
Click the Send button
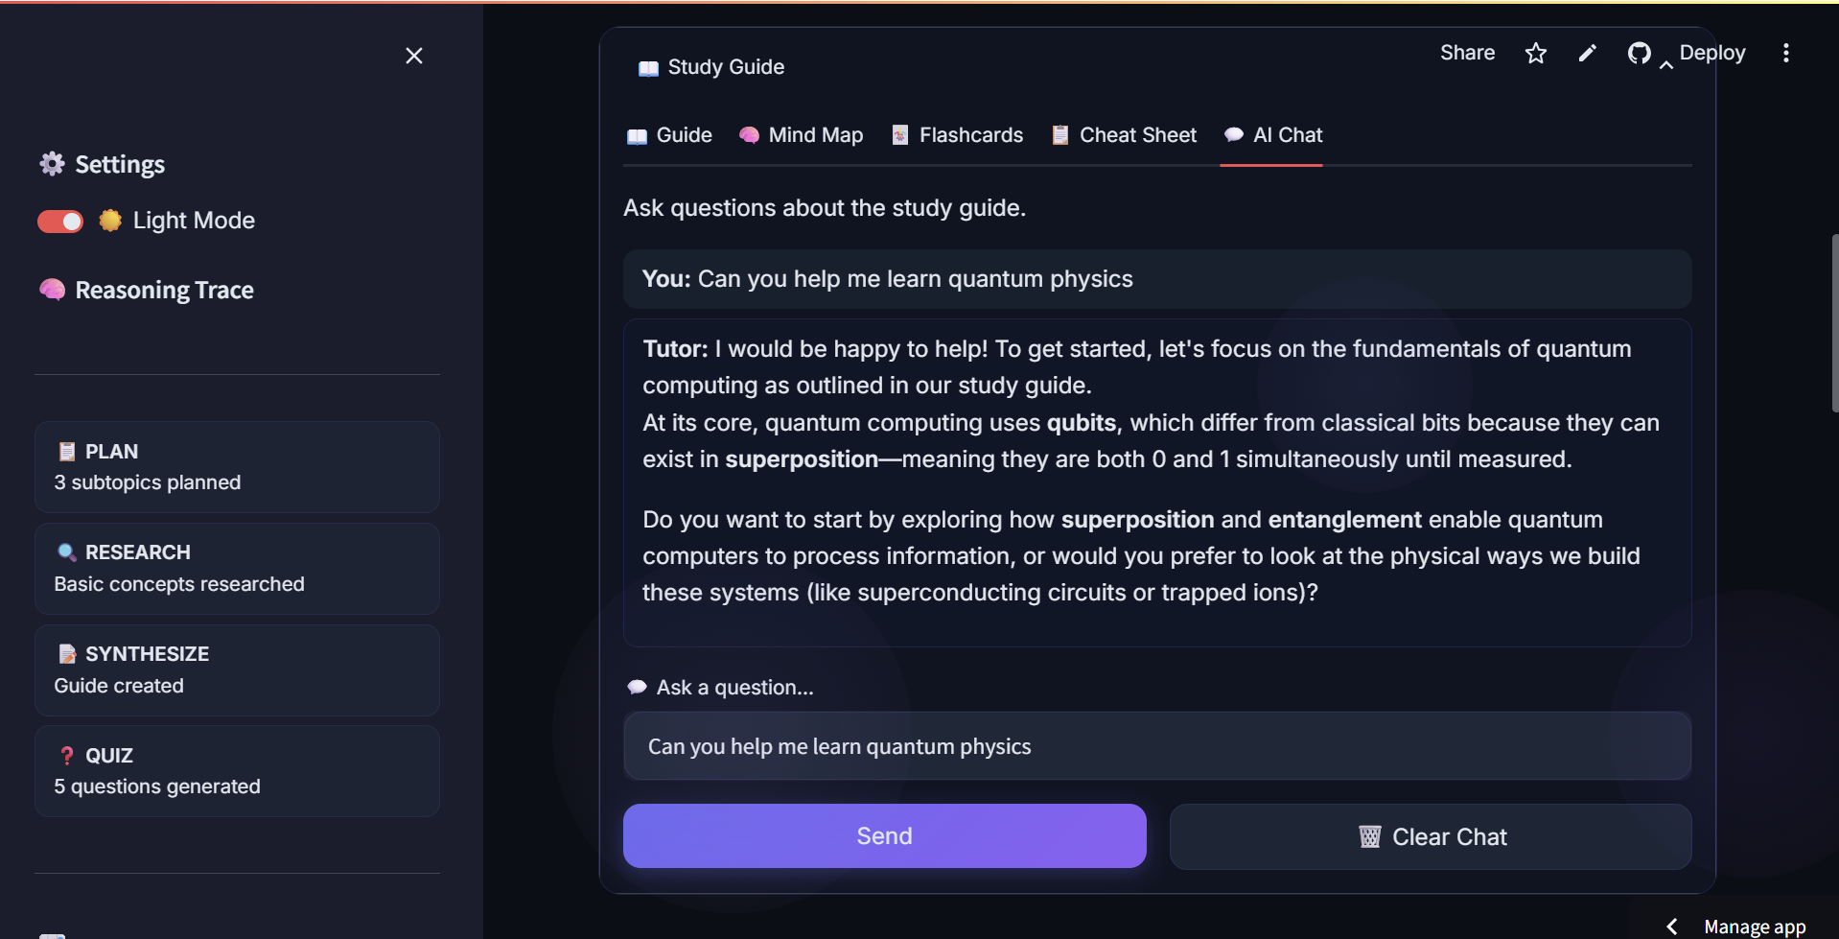pyautogui.click(x=885, y=836)
